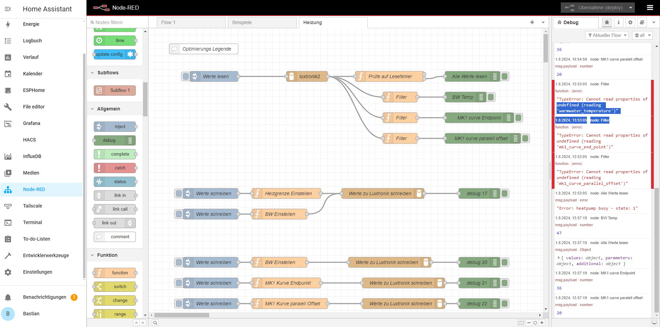Collapse the Home Assistant sidebar menu icon
This screenshot has height=327, width=660.
click(x=8, y=9)
